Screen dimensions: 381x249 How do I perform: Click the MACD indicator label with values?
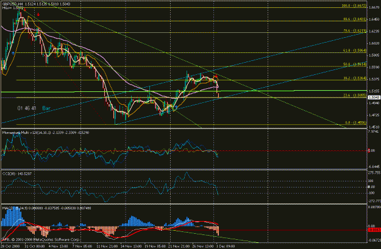point(47,208)
